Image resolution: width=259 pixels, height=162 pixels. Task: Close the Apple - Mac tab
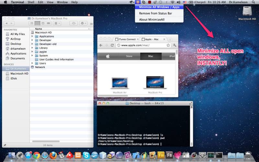pyautogui.click(x=164, y=39)
